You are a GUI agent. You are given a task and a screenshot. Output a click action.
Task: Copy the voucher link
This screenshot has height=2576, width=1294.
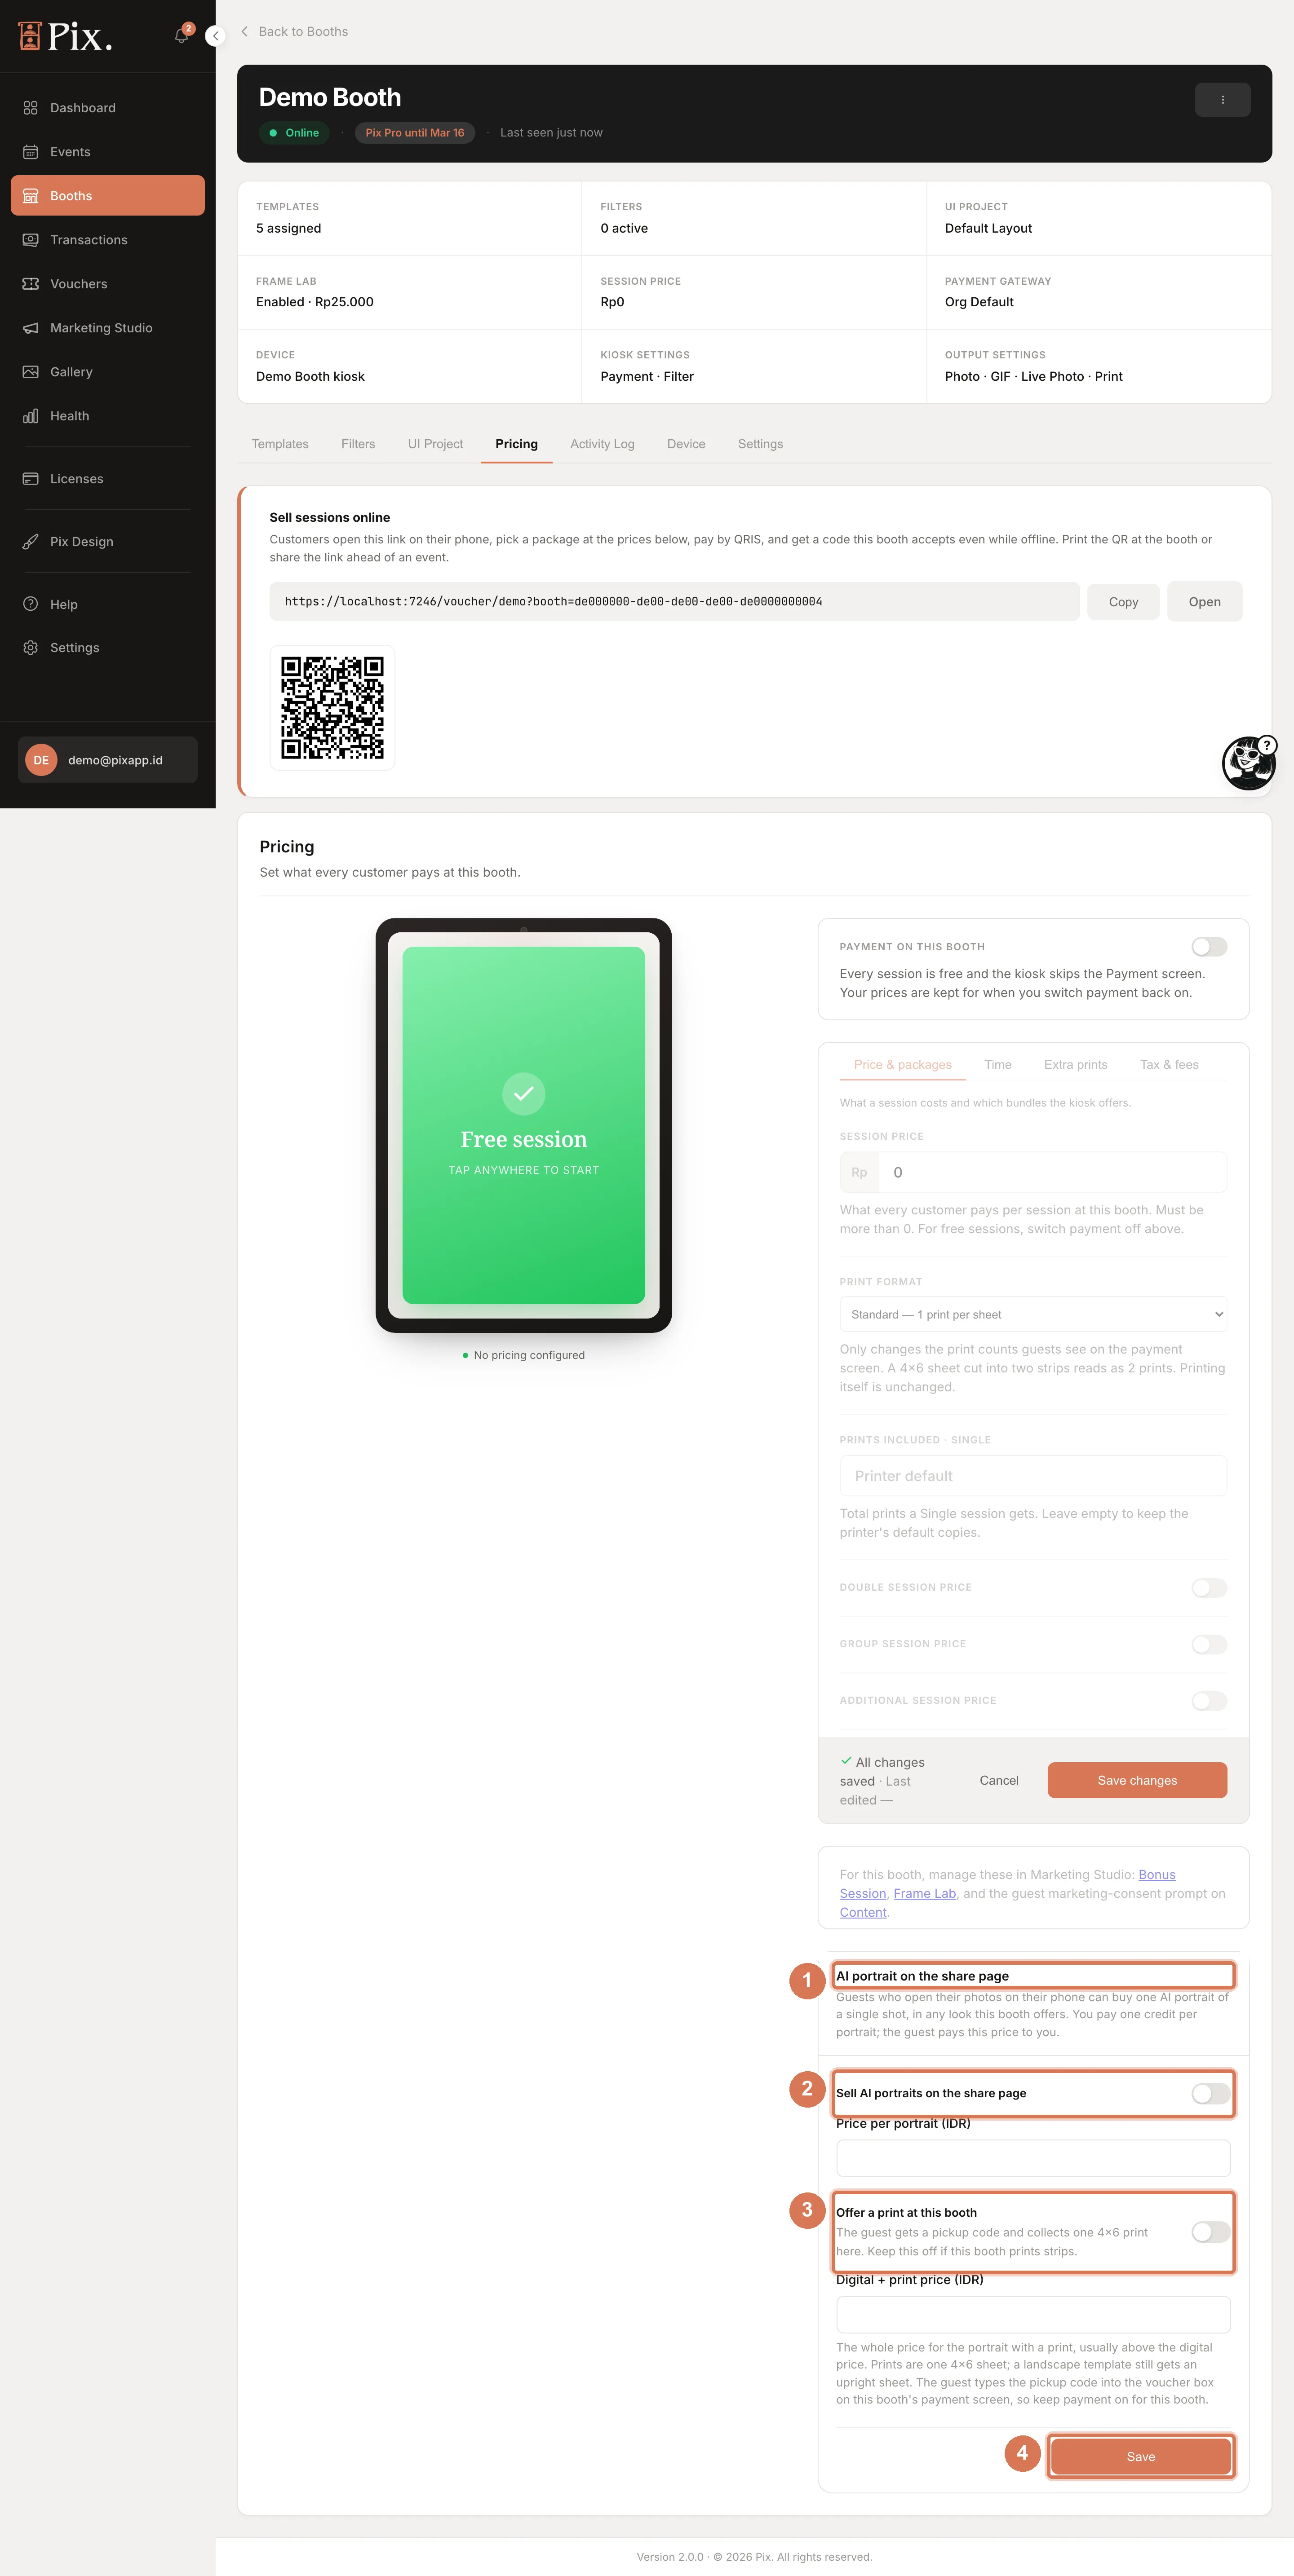1123,602
